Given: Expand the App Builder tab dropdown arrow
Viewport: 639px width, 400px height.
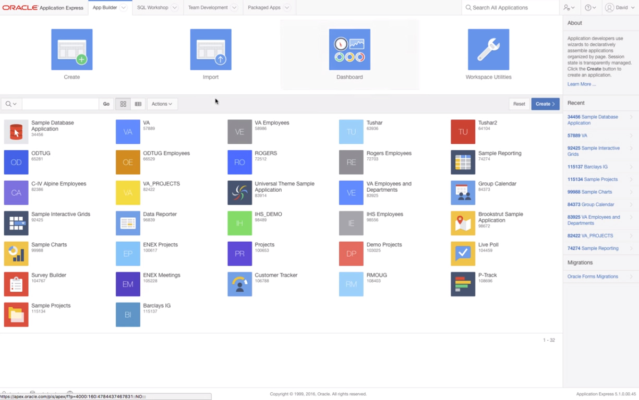Looking at the screenshot, I should point(124,8).
